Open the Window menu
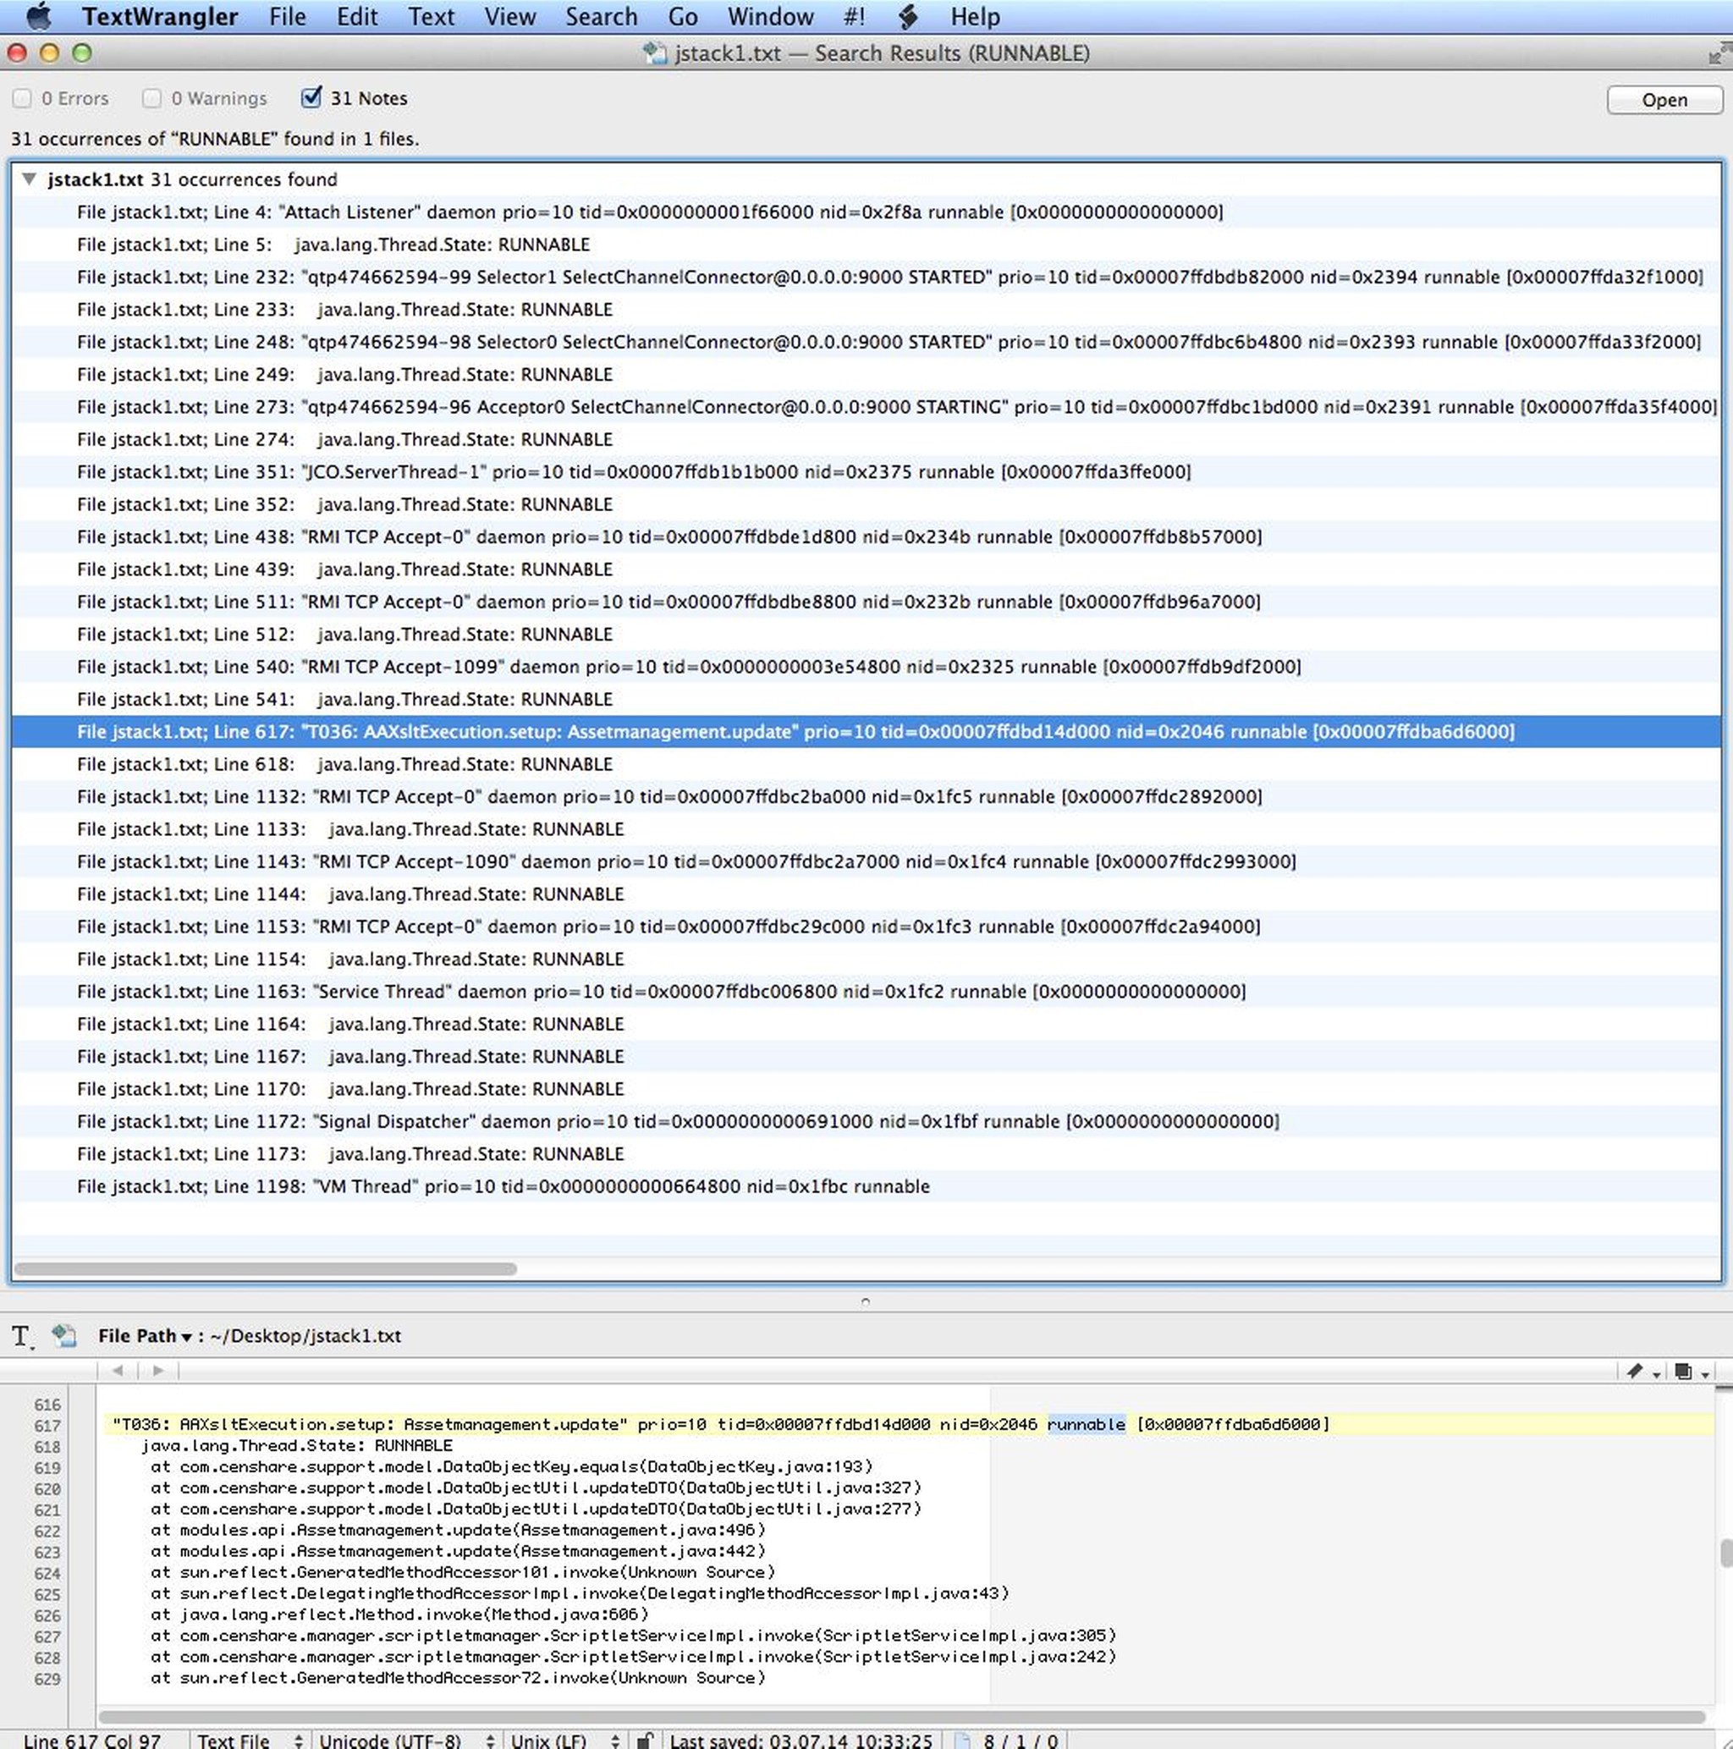This screenshot has height=1749, width=1733. tap(771, 16)
